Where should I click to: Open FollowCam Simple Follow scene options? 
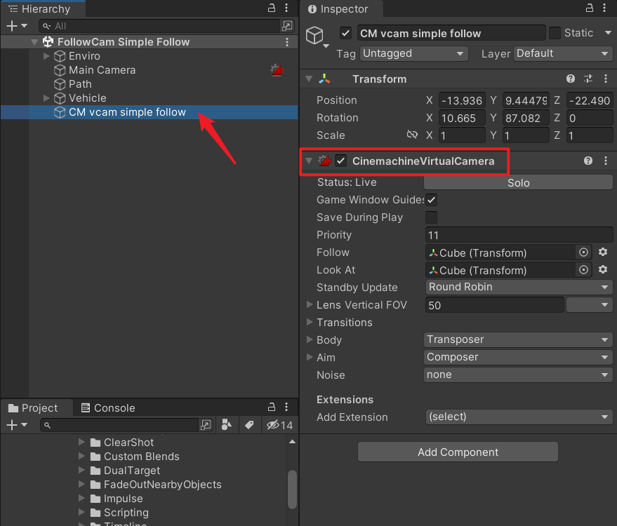pyautogui.click(x=287, y=42)
